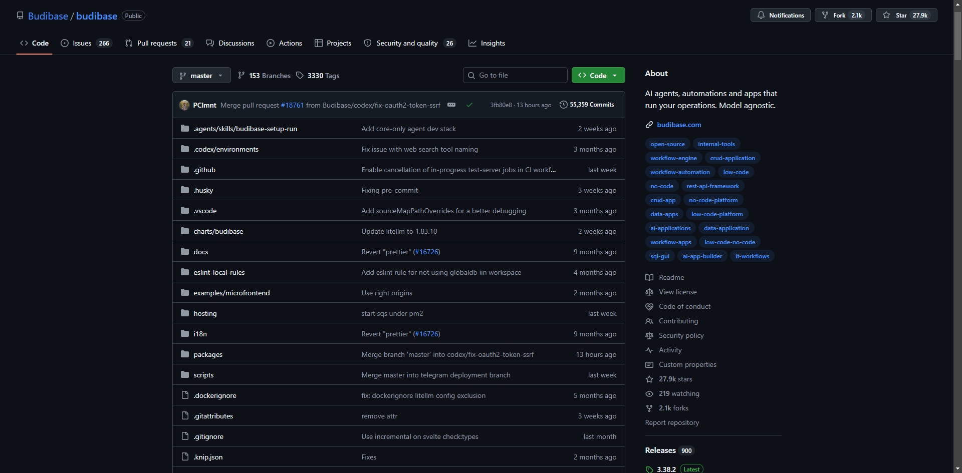Image resolution: width=962 pixels, height=473 pixels.
Task: Click the hosting folder icon
Action: pos(185,313)
